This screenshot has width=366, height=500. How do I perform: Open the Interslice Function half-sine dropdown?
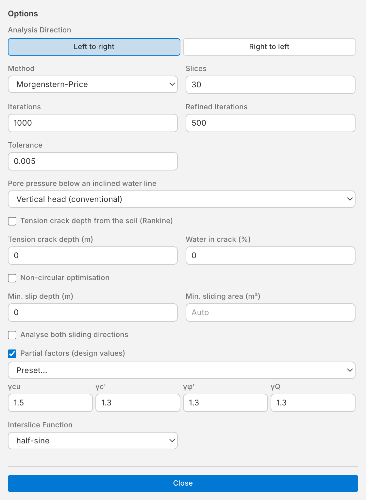(x=93, y=441)
